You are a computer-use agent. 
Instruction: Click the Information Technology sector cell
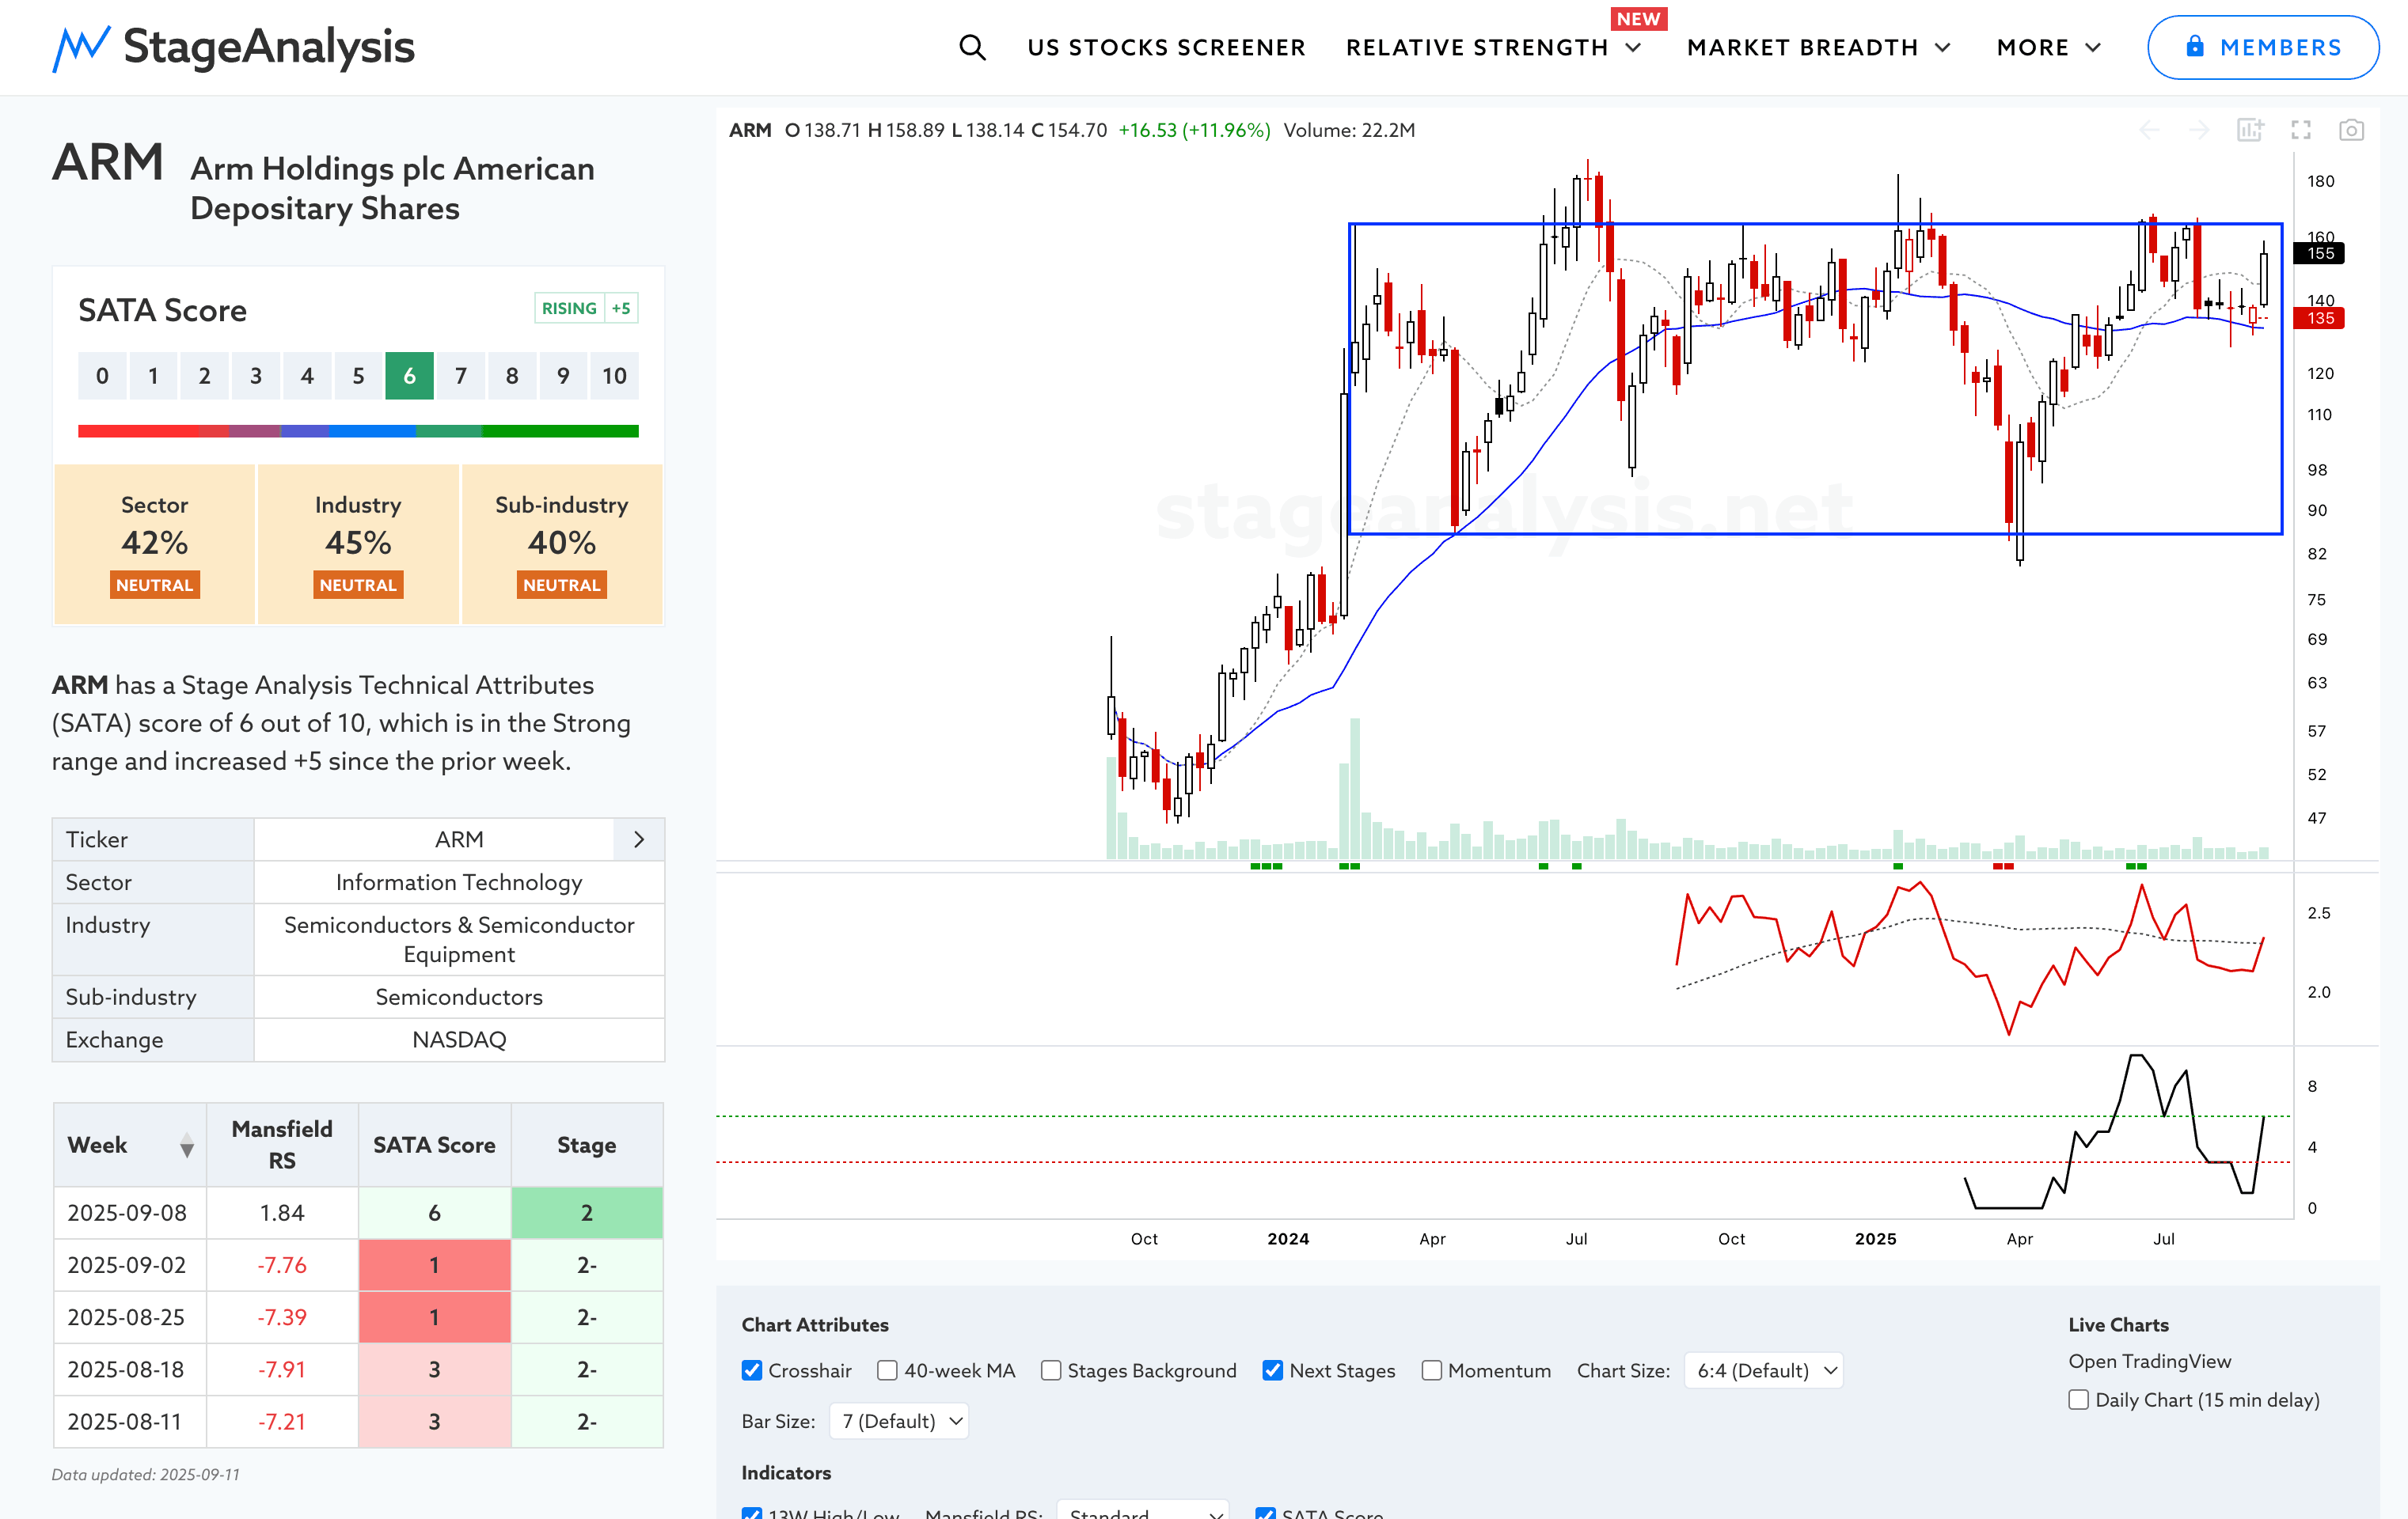pos(459,882)
